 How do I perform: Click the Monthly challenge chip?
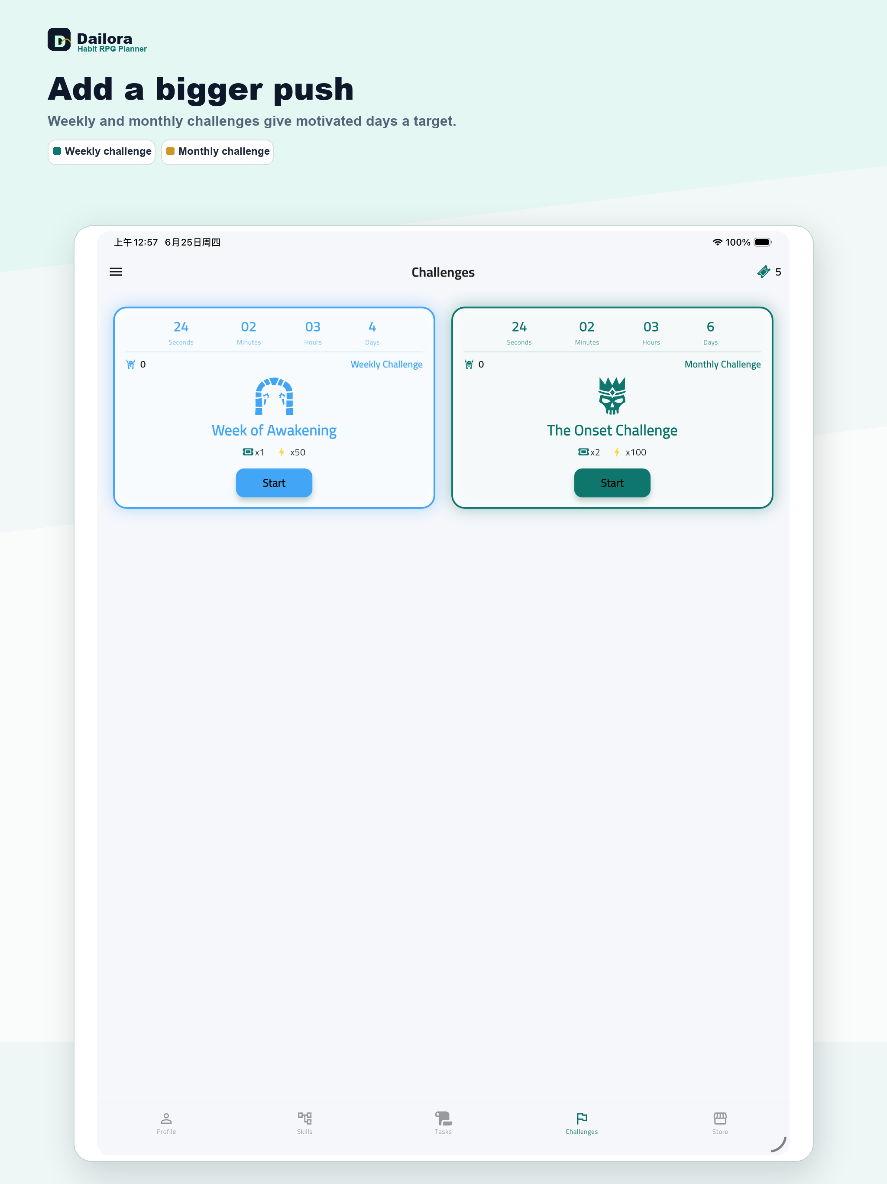point(217,152)
